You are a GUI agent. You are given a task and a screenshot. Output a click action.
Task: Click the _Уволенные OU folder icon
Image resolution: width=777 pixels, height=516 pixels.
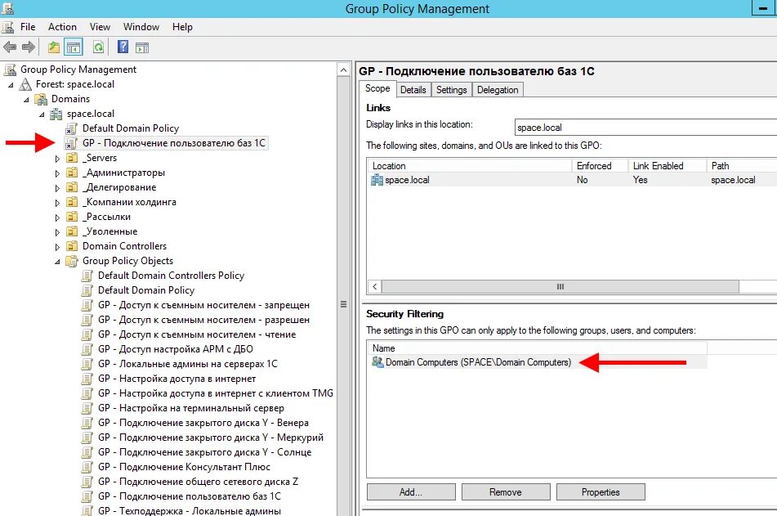pos(72,231)
